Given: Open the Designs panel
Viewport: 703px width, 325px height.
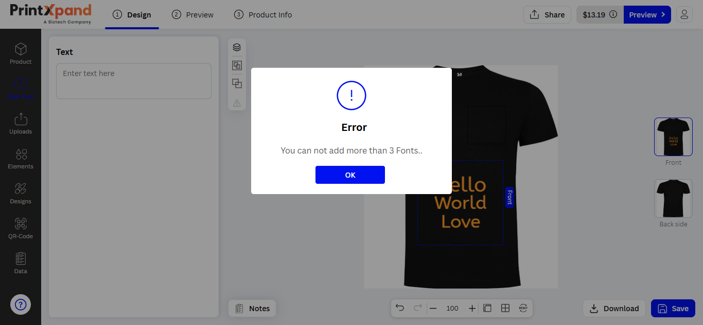Looking at the screenshot, I should [x=21, y=193].
